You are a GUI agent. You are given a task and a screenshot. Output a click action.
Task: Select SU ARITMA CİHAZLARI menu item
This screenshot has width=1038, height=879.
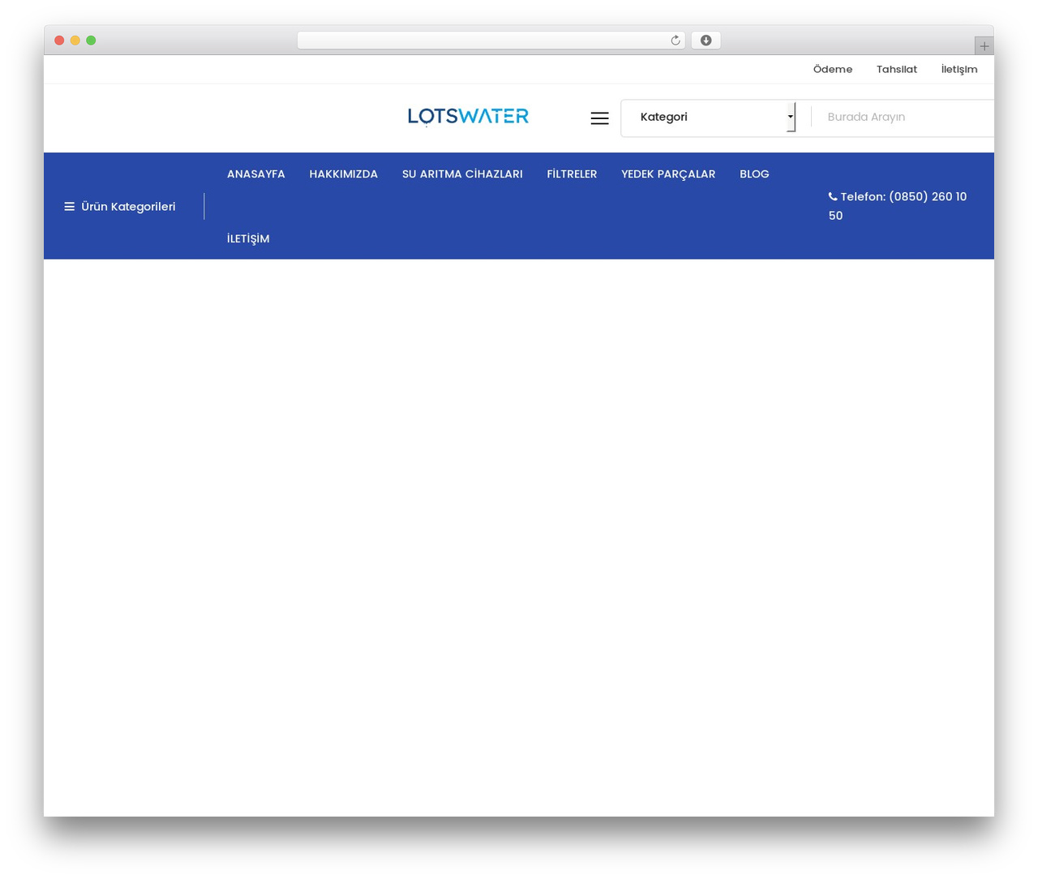click(x=462, y=174)
